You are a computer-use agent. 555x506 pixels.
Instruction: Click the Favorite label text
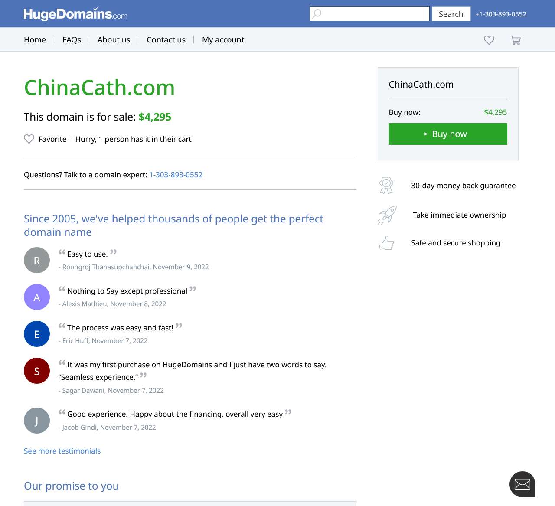coord(52,139)
